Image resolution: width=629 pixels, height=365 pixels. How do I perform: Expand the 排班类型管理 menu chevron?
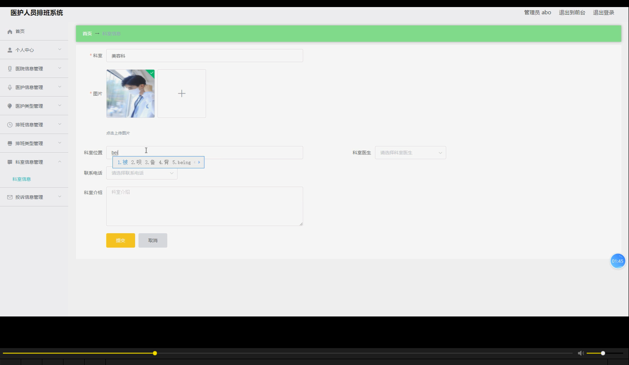coord(60,143)
